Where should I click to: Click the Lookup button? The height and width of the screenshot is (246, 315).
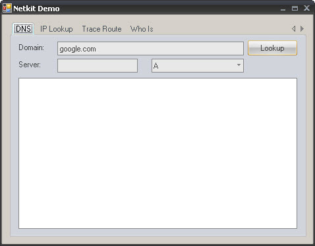272,48
